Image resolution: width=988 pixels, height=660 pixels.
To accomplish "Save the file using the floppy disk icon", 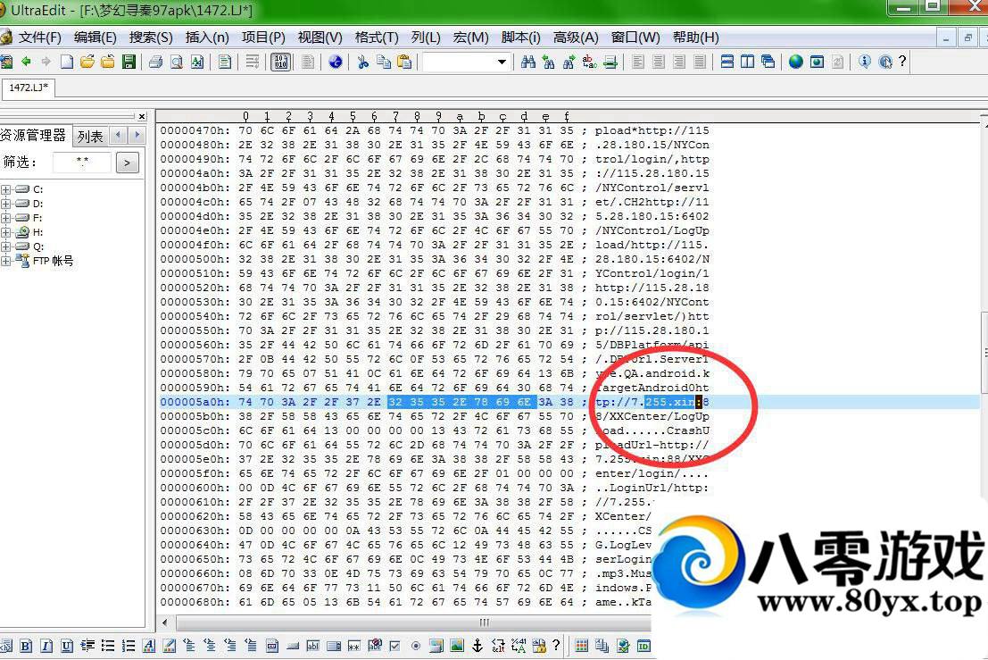I will [x=129, y=62].
